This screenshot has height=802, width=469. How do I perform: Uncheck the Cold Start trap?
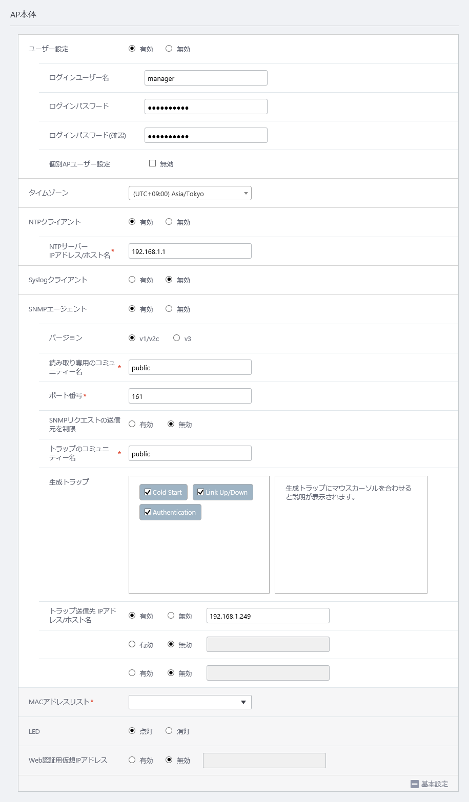(x=148, y=492)
